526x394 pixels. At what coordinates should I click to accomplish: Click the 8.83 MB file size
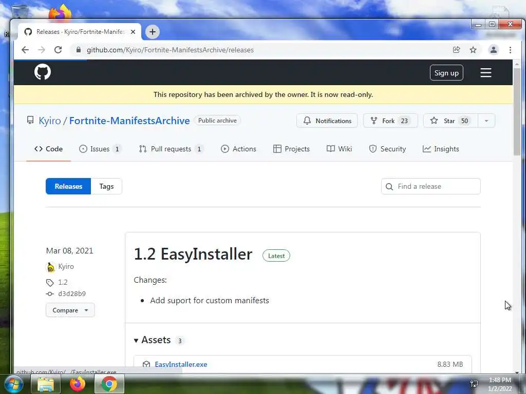(x=450, y=364)
